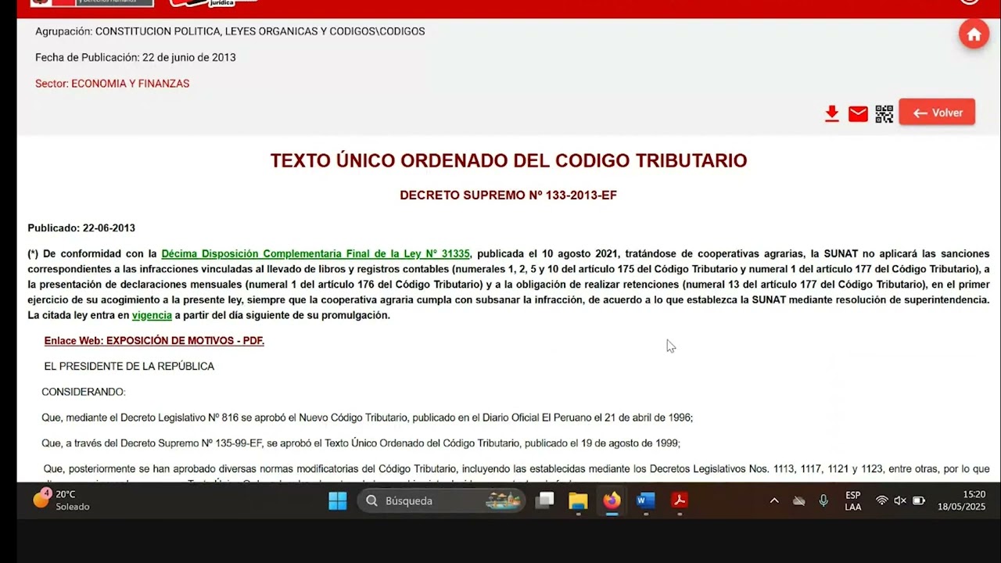Click the text El Presidente de la República

(129, 366)
